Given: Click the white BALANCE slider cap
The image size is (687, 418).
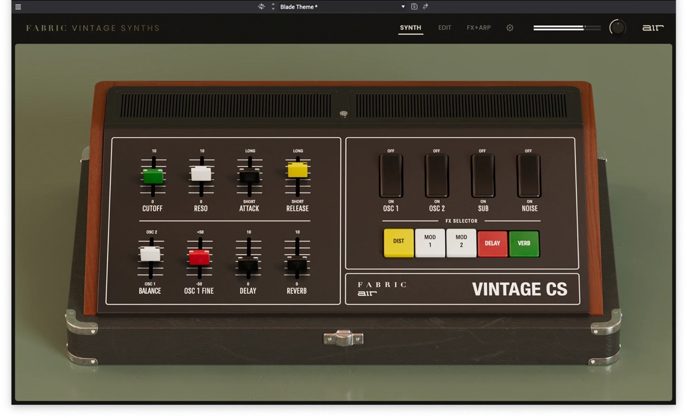Looking at the screenshot, I should pyautogui.click(x=150, y=253).
